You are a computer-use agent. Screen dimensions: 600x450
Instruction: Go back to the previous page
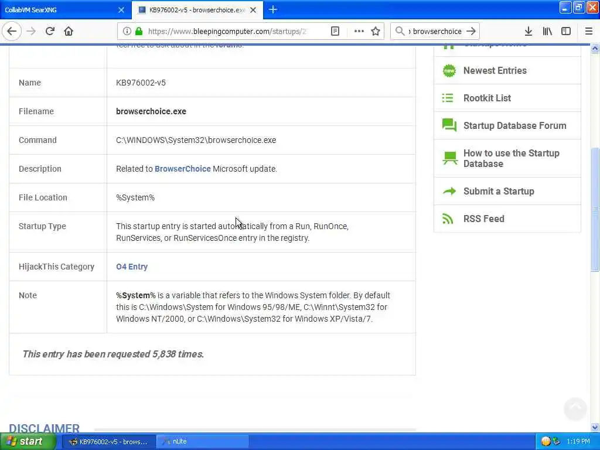point(12,31)
